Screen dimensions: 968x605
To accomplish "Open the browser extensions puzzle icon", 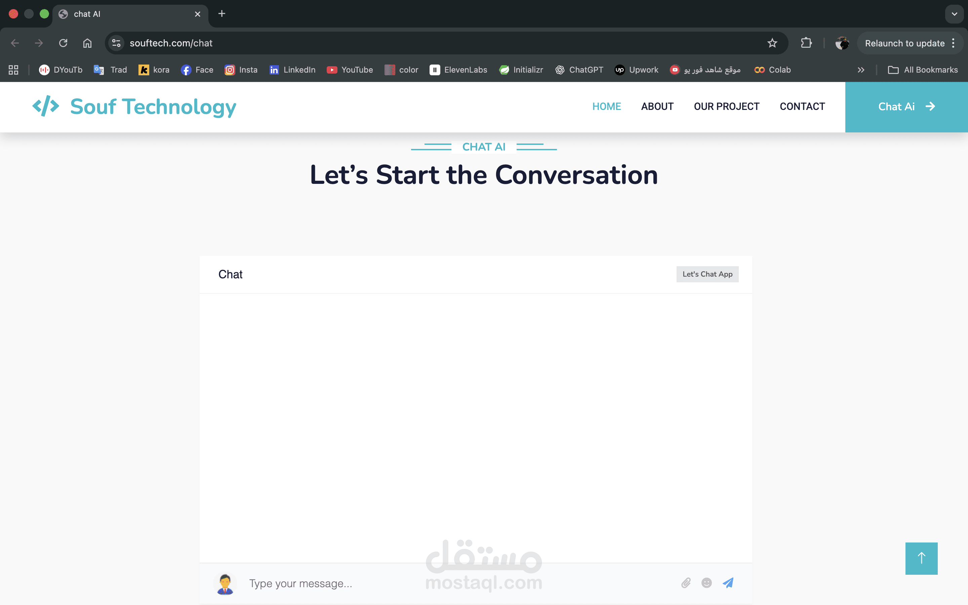I will point(806,43).
